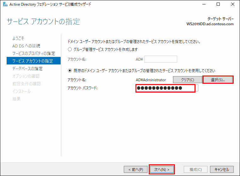Click the オプションの確認 step

[26, 76]
